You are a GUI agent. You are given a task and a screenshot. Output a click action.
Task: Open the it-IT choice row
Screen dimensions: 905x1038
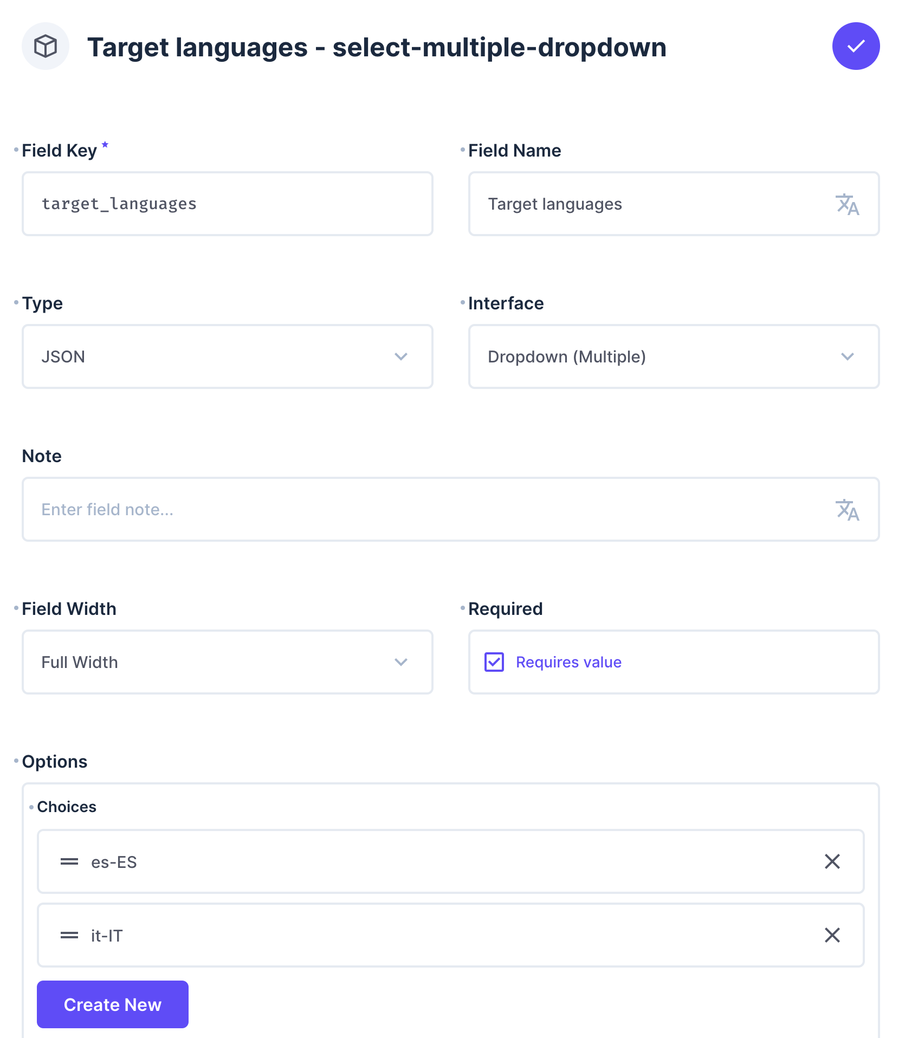click(450, 935)
